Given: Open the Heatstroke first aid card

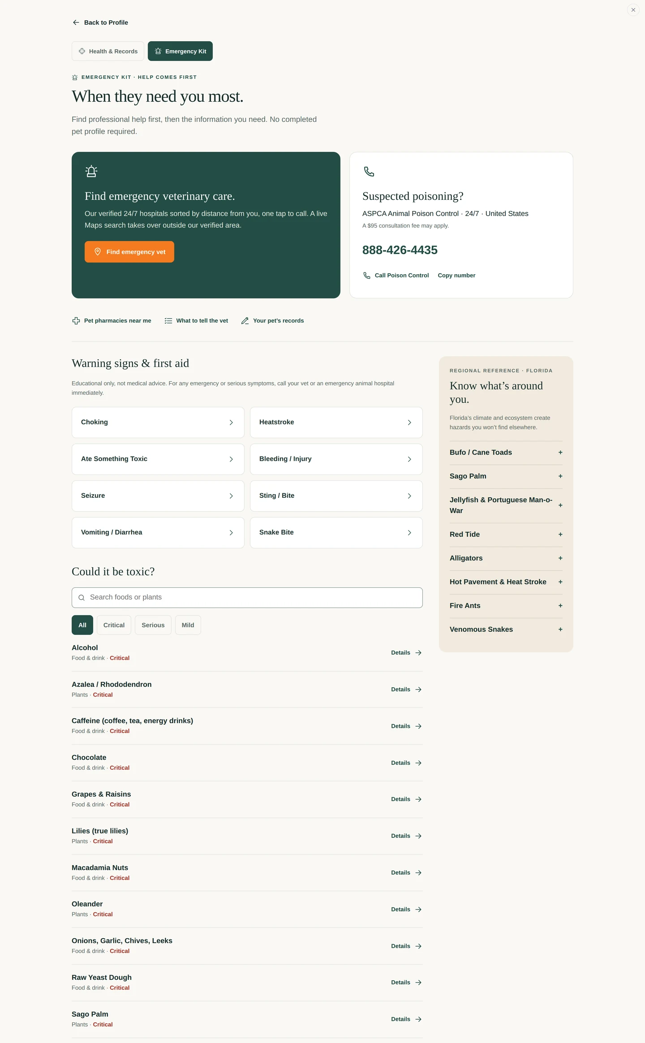Looking at the screenshot, I should point(336,422).
